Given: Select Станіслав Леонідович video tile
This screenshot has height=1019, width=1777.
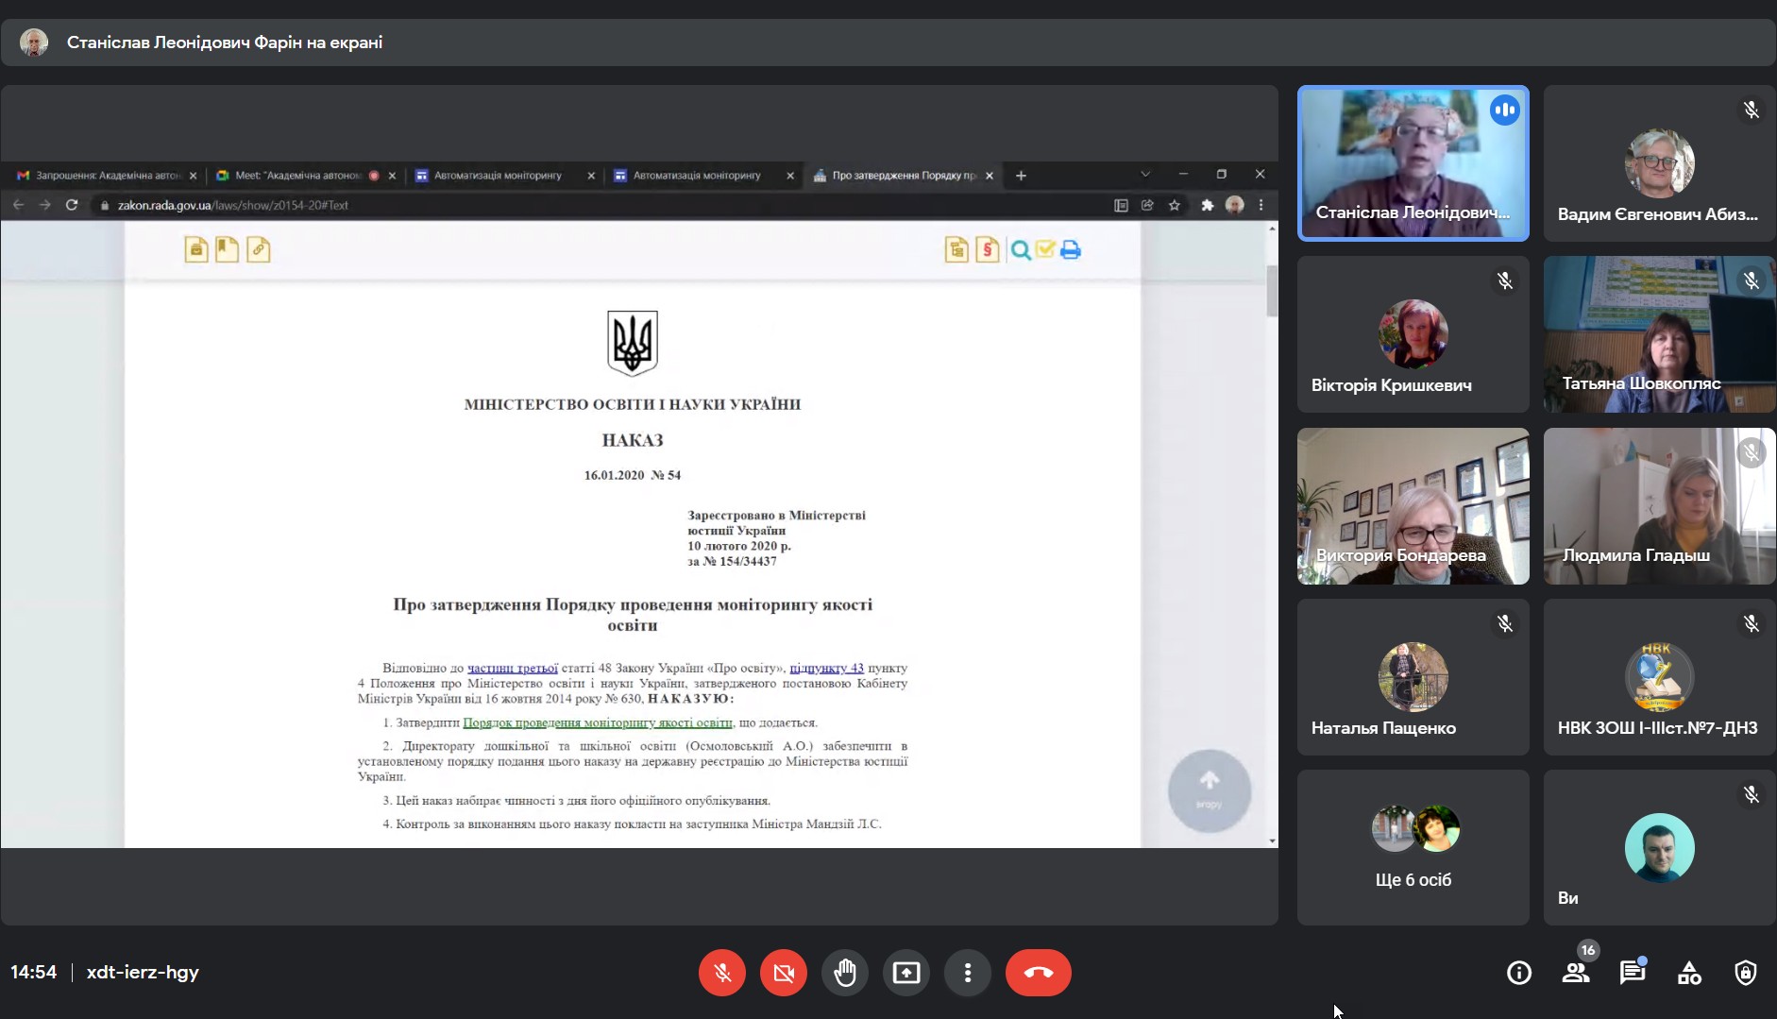Looking at the screenshot, I should click(1413, 163).
